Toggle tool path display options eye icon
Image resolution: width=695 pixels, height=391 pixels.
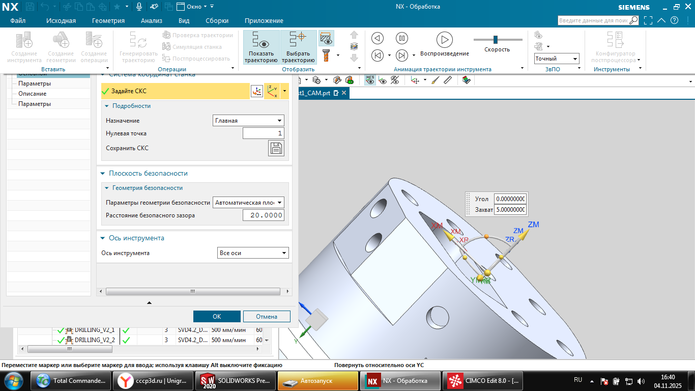[x=326, y=38]
